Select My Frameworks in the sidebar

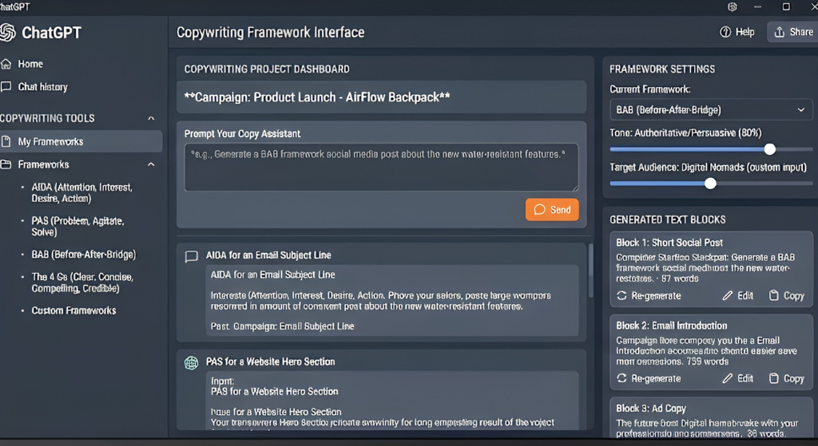(81, 141)
